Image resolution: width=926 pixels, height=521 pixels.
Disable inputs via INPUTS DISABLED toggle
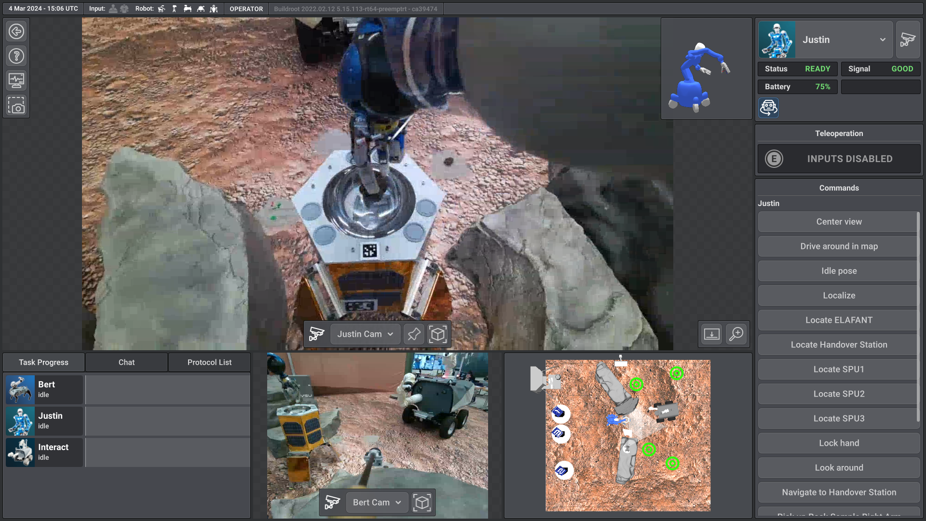(839, 158)
